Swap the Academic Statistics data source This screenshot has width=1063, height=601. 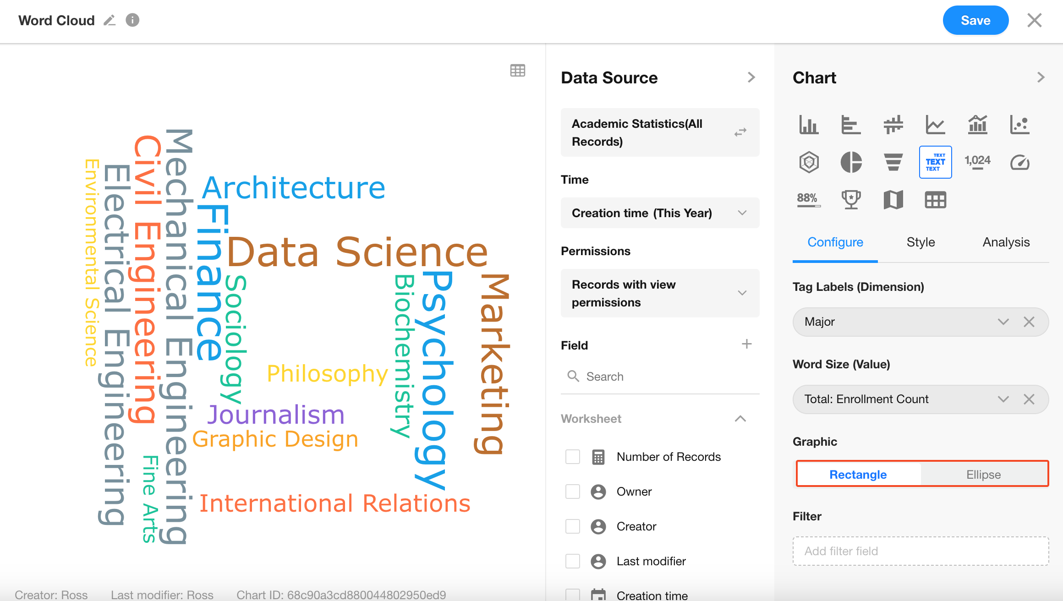click(740, 132)
